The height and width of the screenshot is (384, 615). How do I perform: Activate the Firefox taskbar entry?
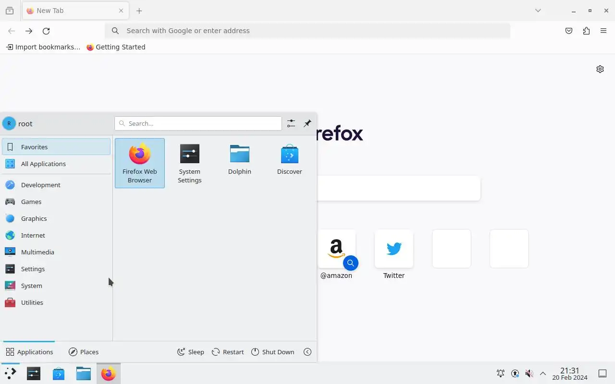click(109, 373)
